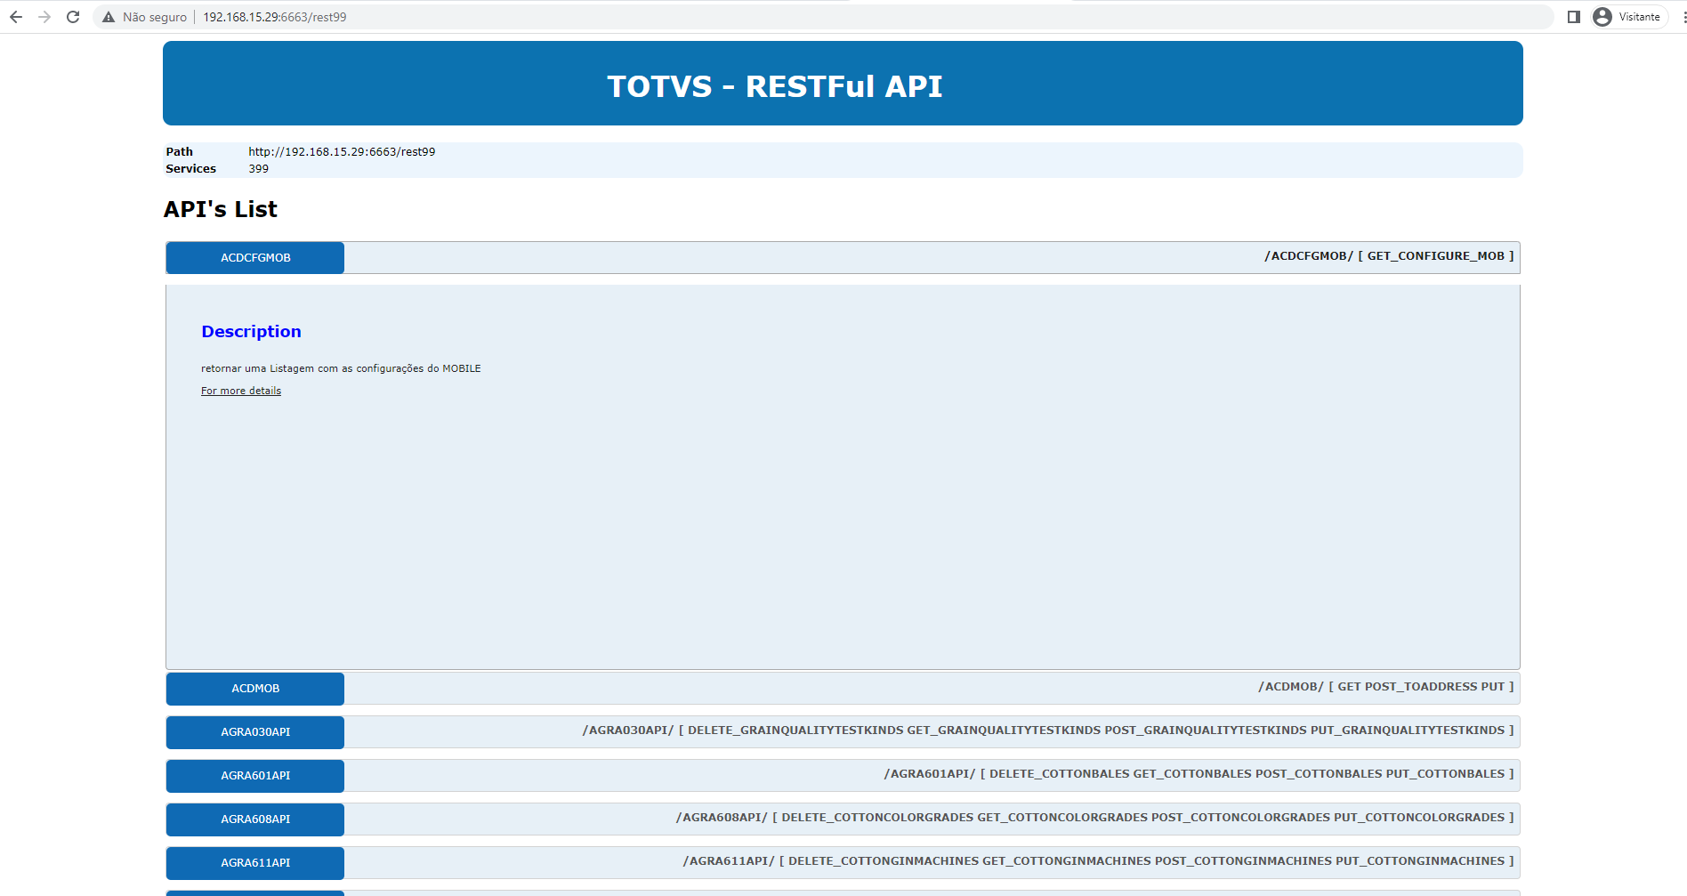Click the Description heading
Viewport: 1687px width, 896px height.
[251, 332]
